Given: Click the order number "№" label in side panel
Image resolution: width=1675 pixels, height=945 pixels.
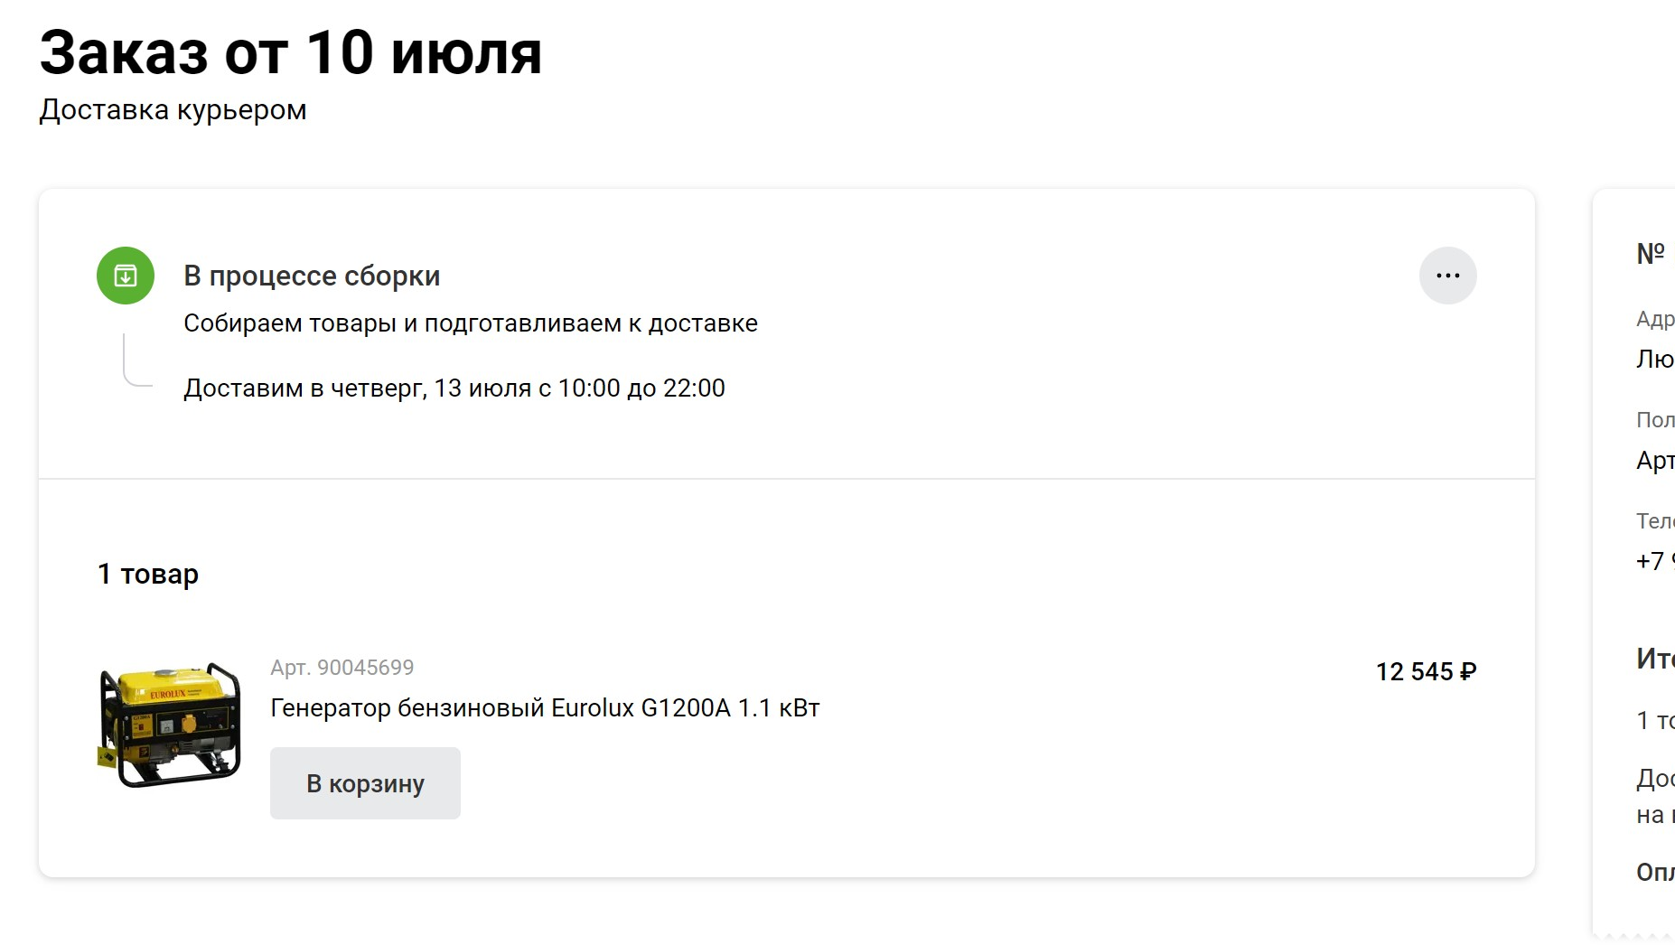Looking at the screenshot, I should click(x=1651, y=254).
